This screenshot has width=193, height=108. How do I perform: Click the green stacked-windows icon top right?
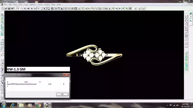click(x=191, y=13)
